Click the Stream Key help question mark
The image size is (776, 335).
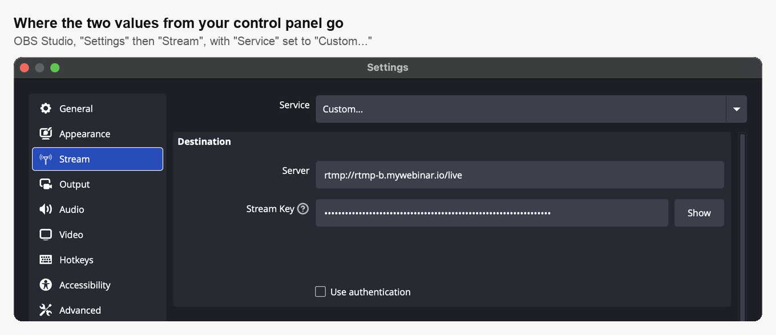pyautogui.click(x=303, y=209)
